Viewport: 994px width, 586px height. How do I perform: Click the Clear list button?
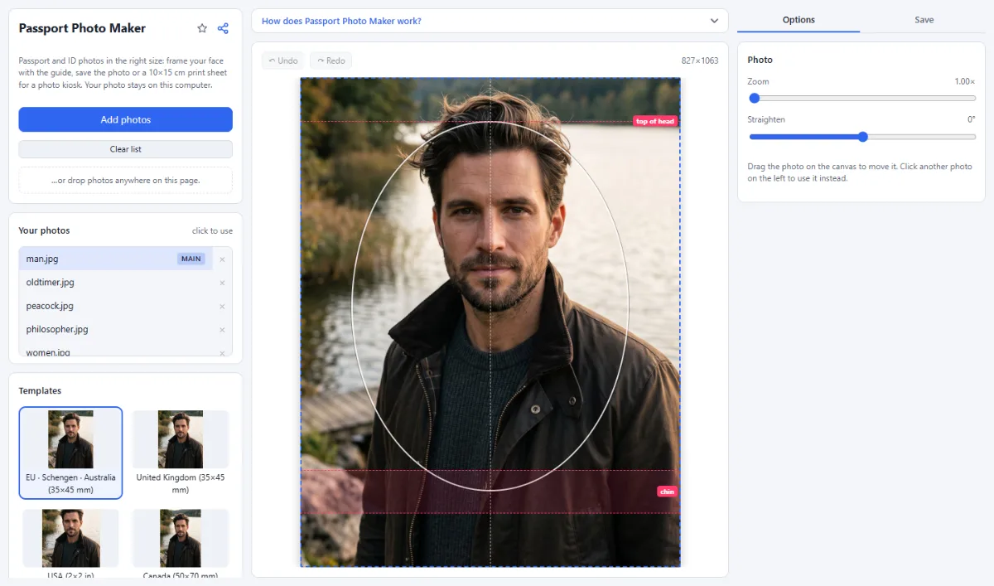click(126, 149)
